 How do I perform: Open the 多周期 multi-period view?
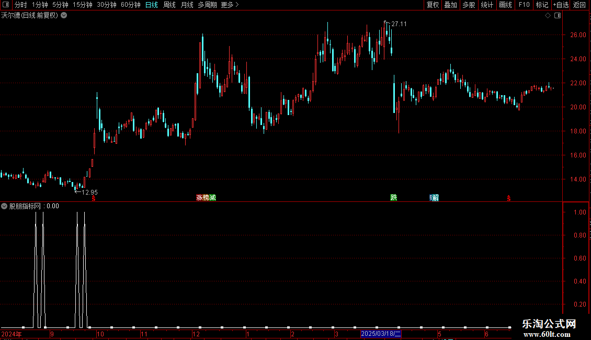[207, 5]
